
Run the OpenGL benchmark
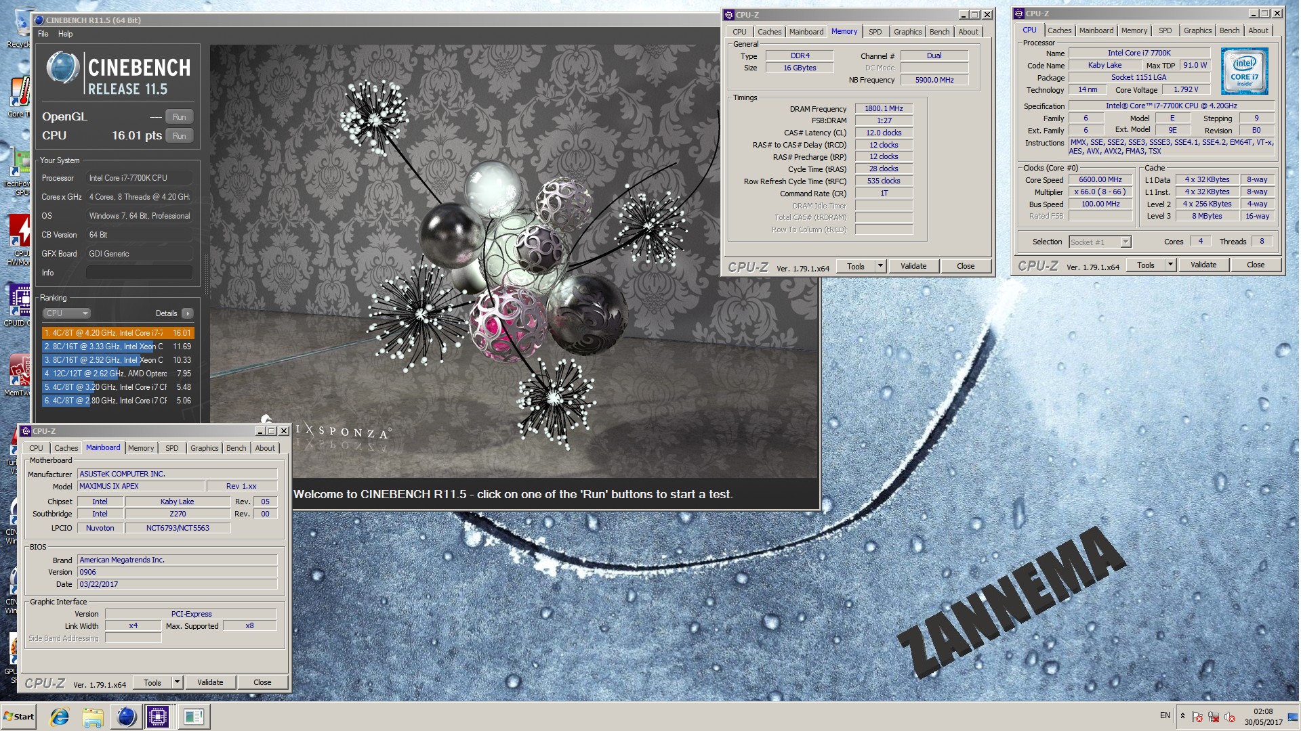pos(180,116)
